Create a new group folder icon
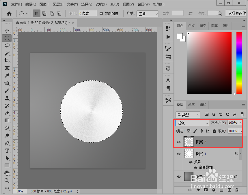The width and height of the screenshot is (248, 195). tap(221, 190)
